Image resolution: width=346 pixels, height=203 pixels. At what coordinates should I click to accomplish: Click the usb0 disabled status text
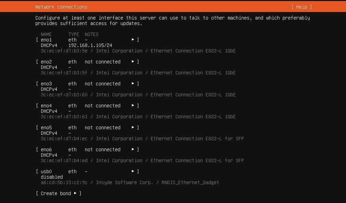[51, 177]
